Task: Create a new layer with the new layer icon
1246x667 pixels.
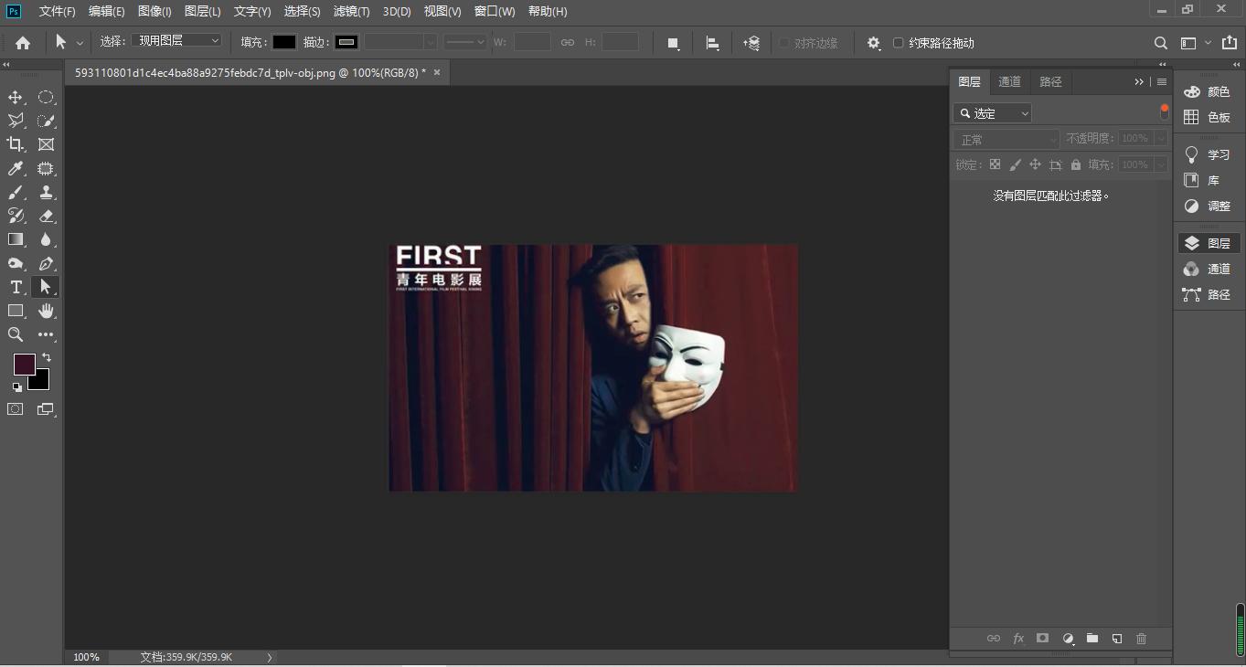Action: (1116, 638)
